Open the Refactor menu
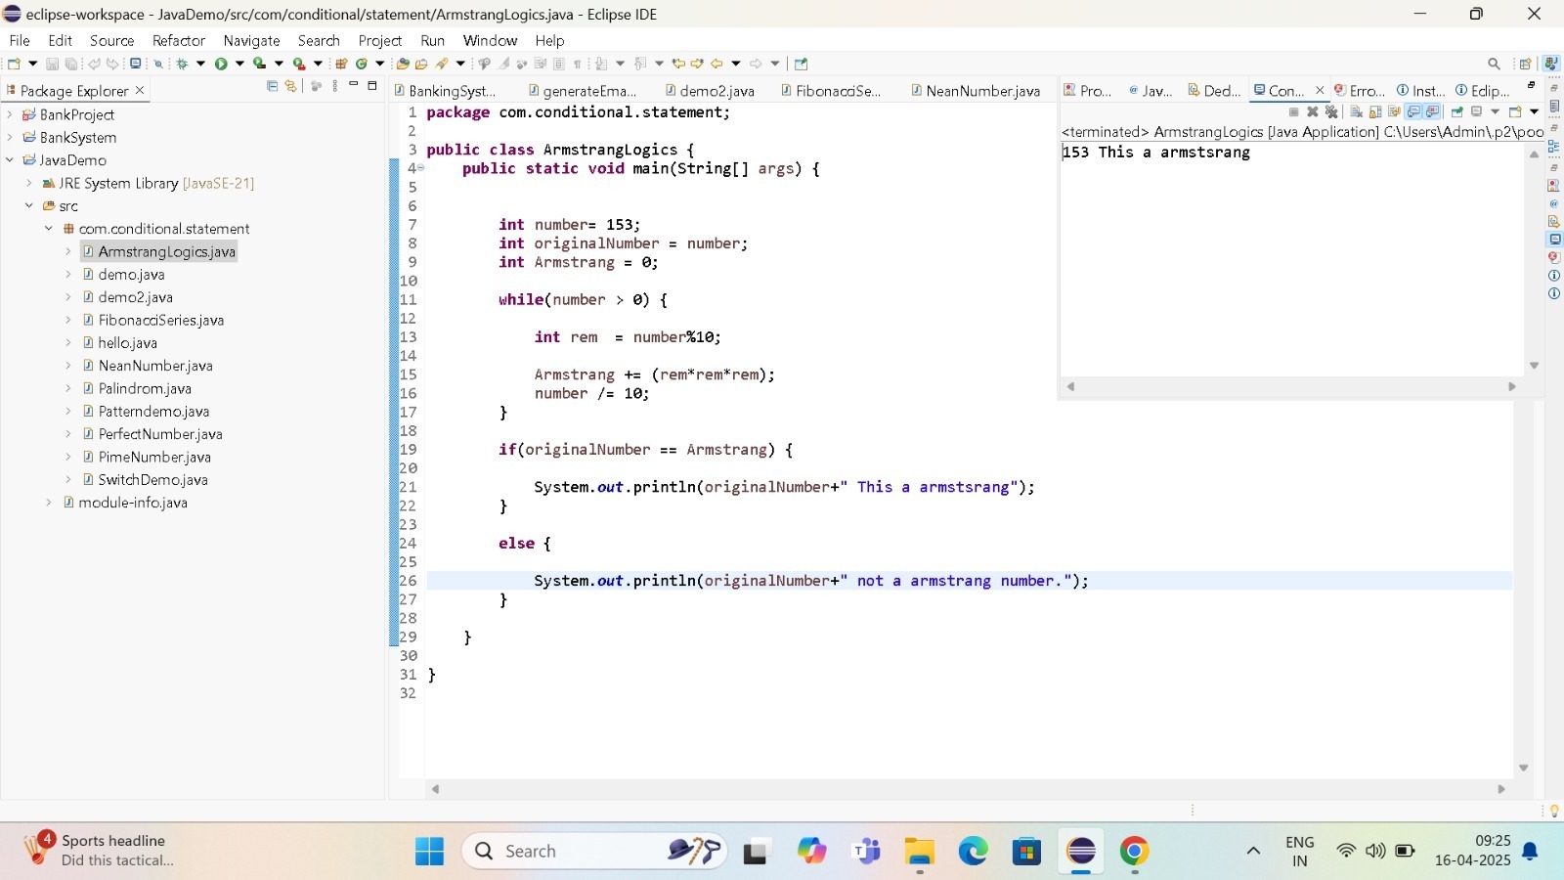Image resolution: width=1564 pixels, height=880 pixels. [179, 40]
